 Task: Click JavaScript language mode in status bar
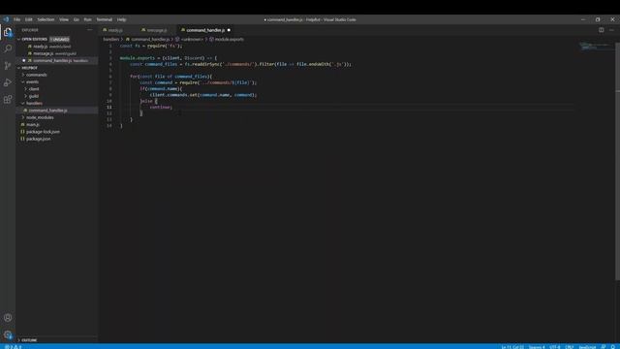[x=587, y=347]
